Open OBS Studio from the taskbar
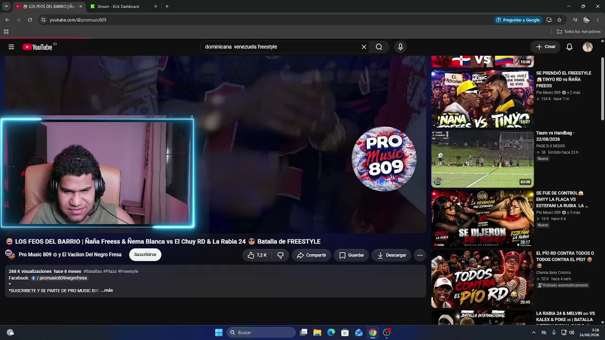The image size is (605, 340). coord(387,332)
